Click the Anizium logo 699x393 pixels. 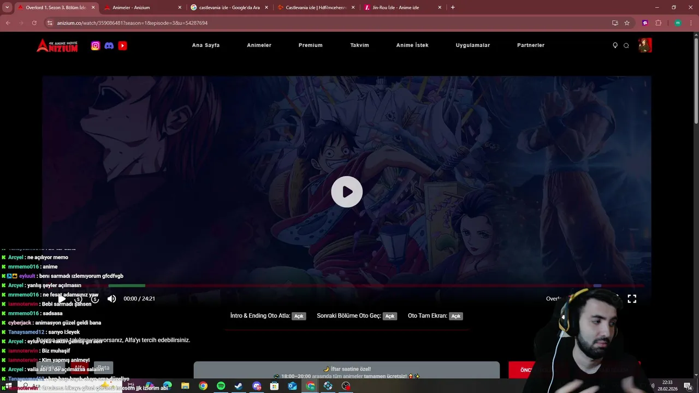57,45
